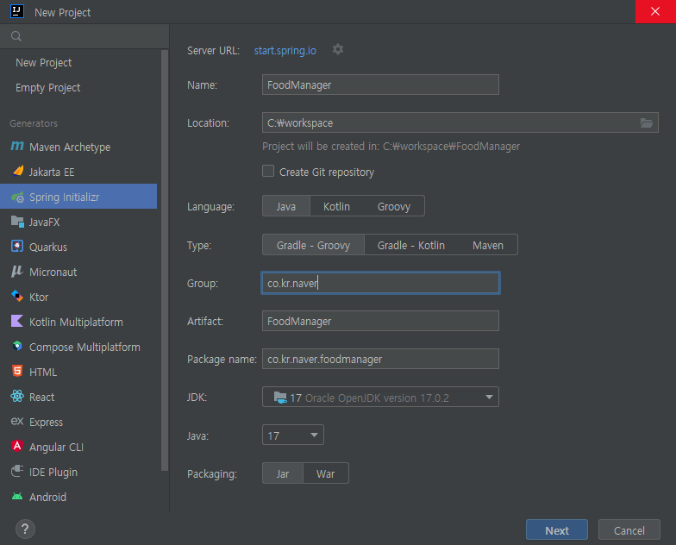Screen dimensions: 676x545
Task: Click the Android robot icon
Action: pos(17,497)
